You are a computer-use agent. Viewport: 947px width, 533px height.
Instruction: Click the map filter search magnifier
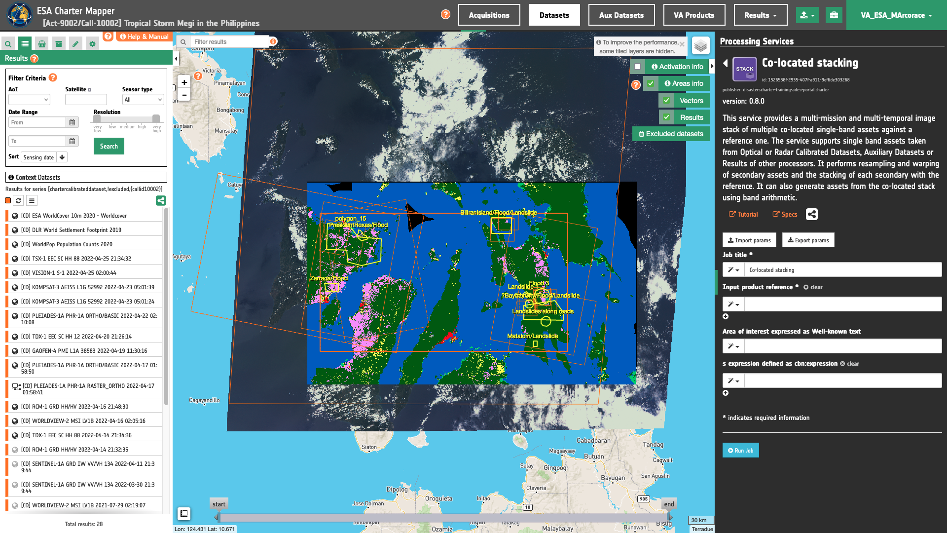[183, 42]
